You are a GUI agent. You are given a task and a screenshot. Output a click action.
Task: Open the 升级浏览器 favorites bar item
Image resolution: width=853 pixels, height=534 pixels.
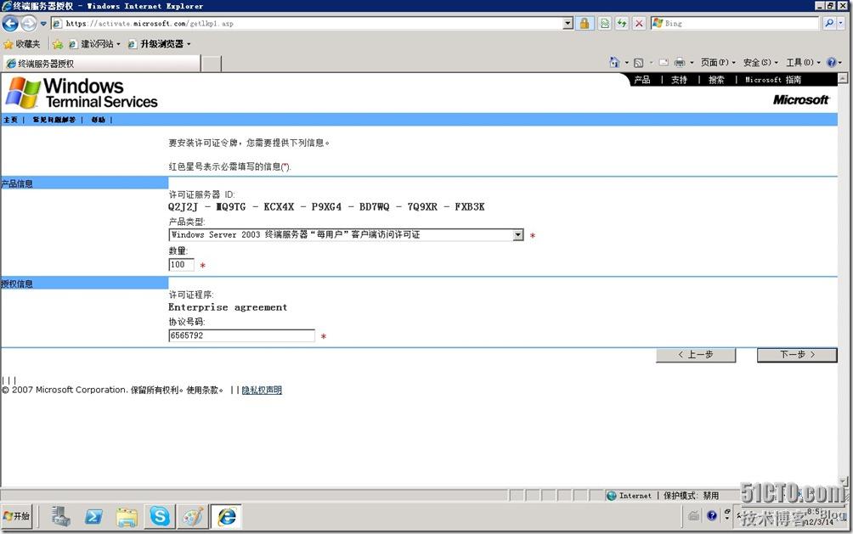click(x=159, y=44)
